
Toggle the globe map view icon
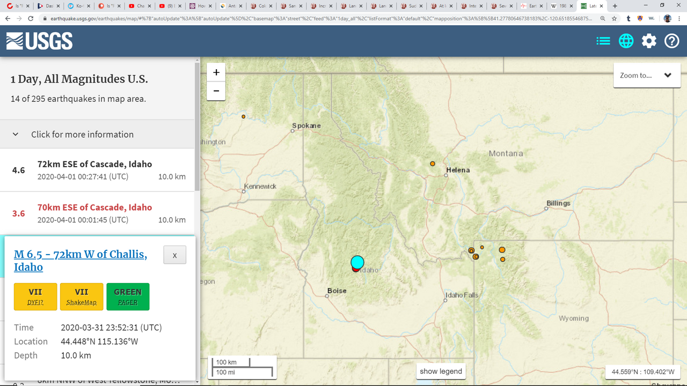pyautogui.click(x=626, y=41)
